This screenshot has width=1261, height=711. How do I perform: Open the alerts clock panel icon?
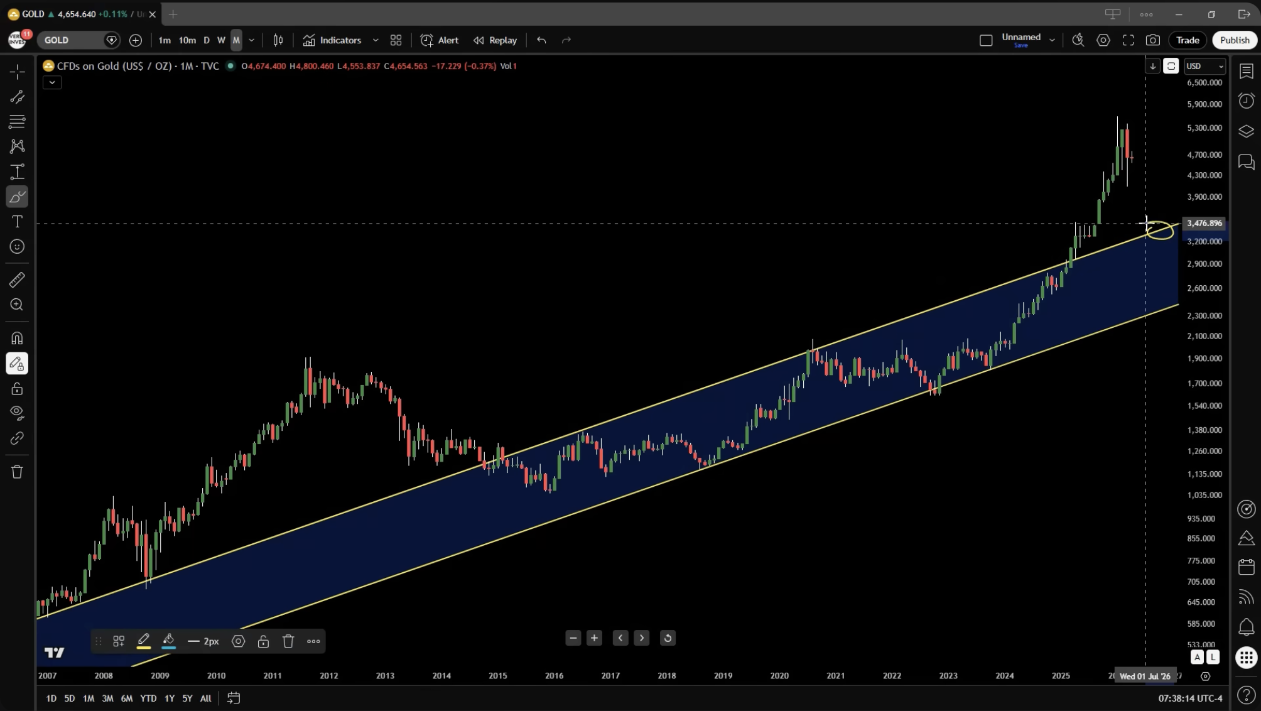tap(1246, 101)
